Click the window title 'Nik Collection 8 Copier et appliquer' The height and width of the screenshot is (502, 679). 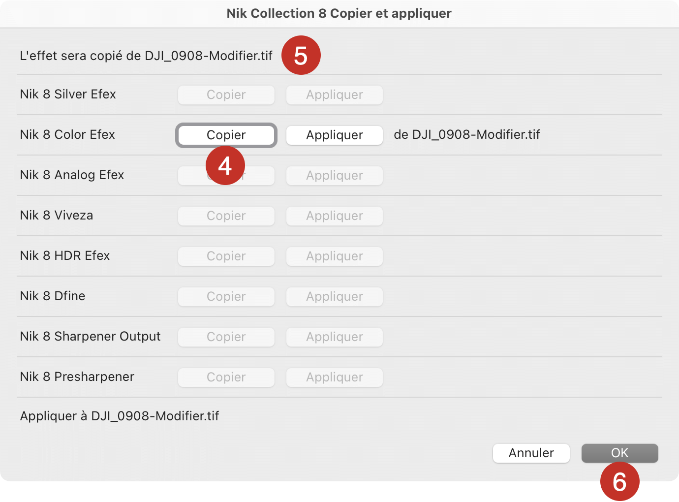click(339, 13)
